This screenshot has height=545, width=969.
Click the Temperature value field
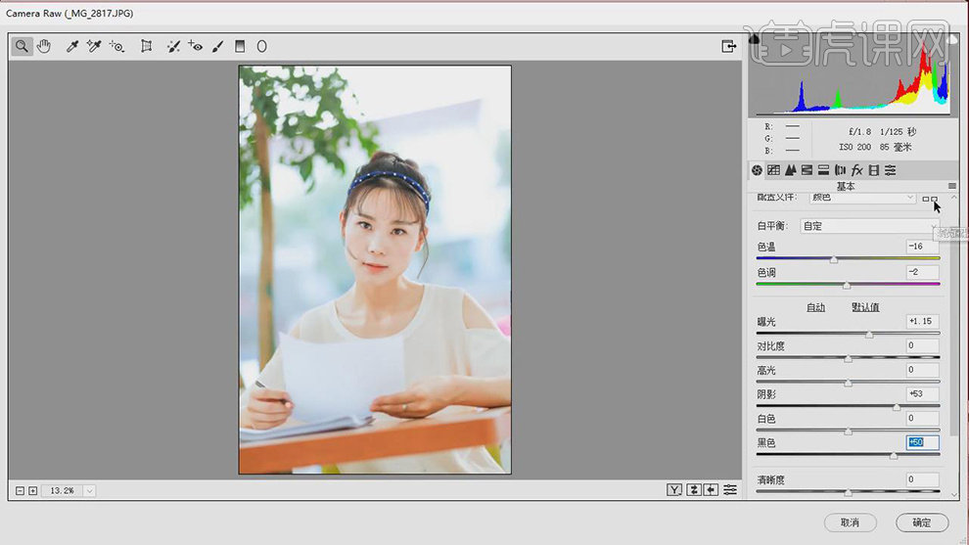(x=923, y=247)
